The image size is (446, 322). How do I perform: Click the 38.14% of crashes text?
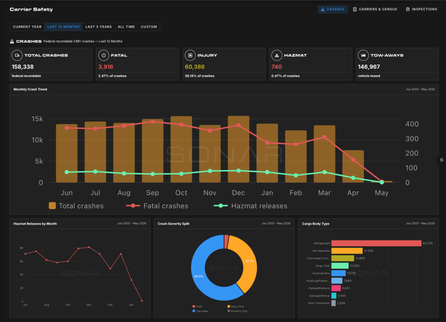point(200,76)
